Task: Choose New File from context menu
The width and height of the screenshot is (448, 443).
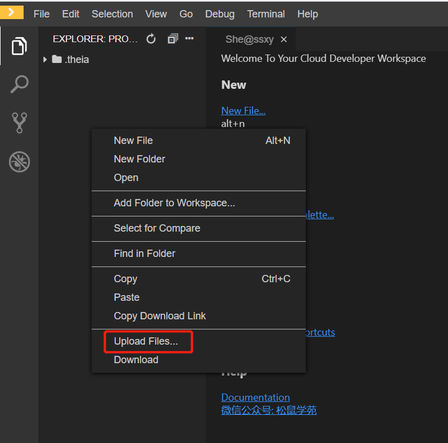Action: [x=198, y=141]
